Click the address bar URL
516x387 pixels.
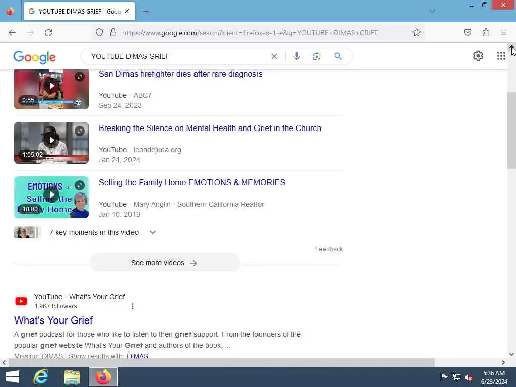[250, 33]
